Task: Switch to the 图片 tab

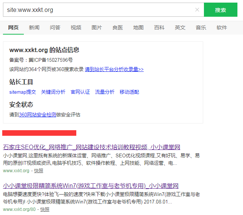Action: coord(97,28)
